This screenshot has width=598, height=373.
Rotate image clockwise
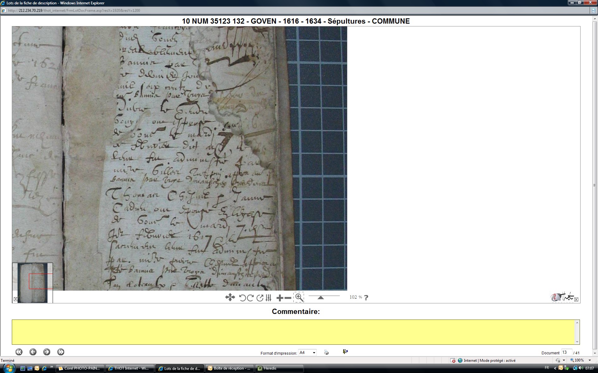click(250, 298)
